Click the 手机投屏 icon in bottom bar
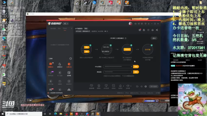The image size is (207, 116). 106,86
